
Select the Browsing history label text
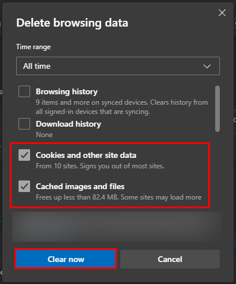point(67,92)
